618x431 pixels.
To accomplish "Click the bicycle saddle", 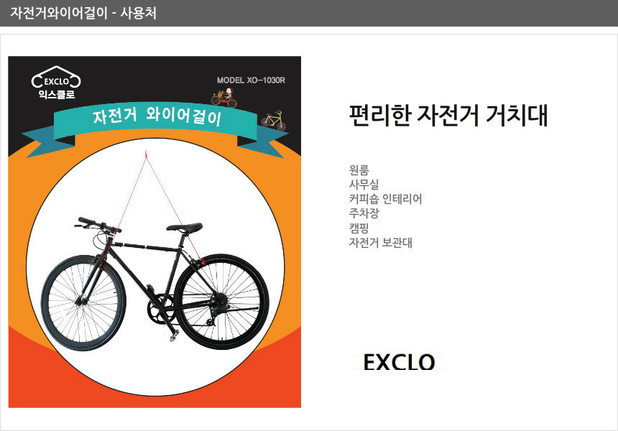I will pyautogui.click(x=185, y=227).
